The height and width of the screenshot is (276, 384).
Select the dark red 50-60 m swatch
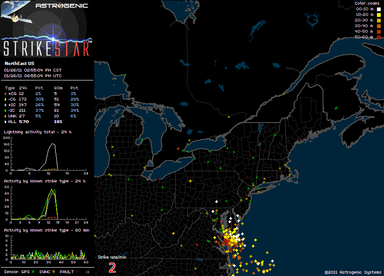point(379,37)
